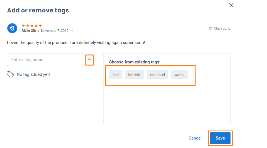267x148 pixels.
Task: Click the location pin icon
Action: coord(210,28)
